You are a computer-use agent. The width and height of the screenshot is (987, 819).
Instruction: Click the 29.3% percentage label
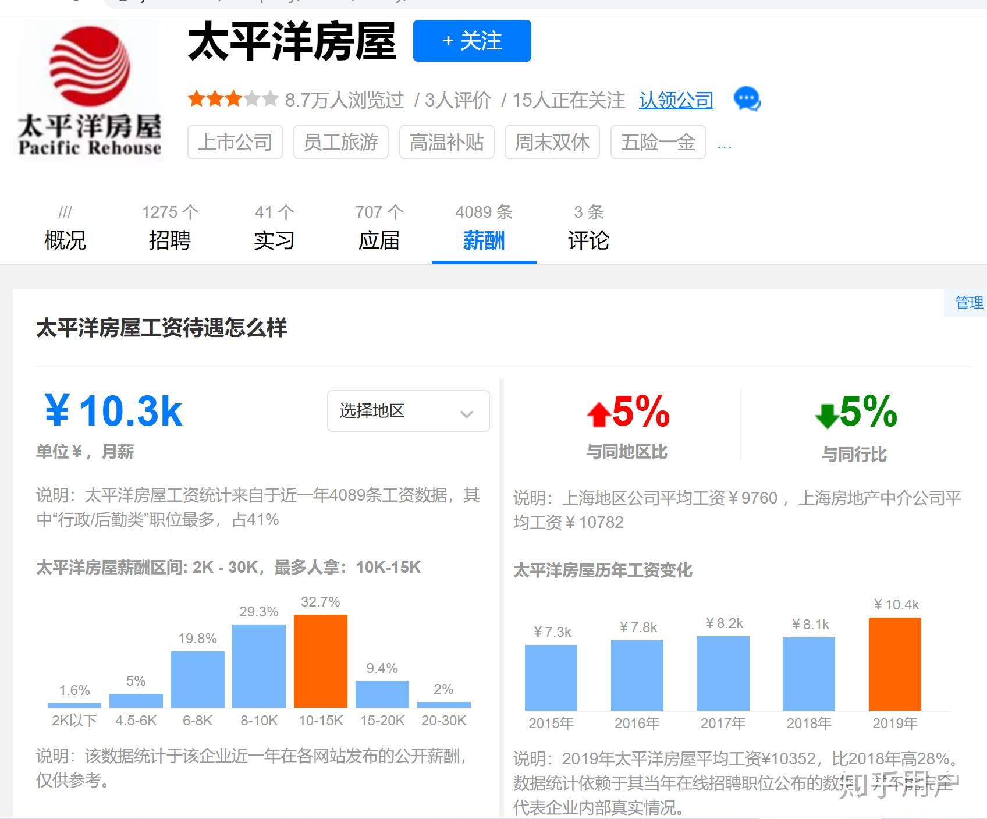(x=259, y=612)
